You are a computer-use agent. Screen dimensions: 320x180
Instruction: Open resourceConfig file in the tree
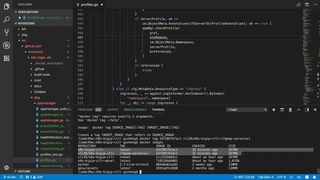pyautogui.click(x=52, y=166)
